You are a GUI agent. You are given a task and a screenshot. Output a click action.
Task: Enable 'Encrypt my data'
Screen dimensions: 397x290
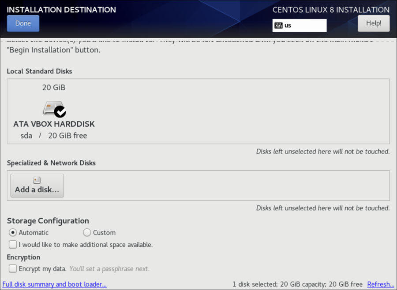[x=13, y=268]
